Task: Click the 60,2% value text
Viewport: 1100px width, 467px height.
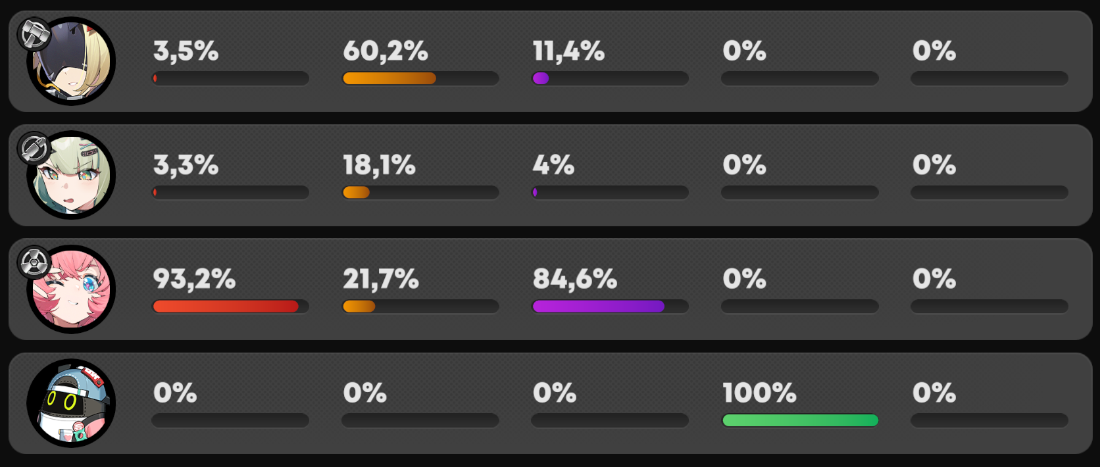Action: point(386,51)
